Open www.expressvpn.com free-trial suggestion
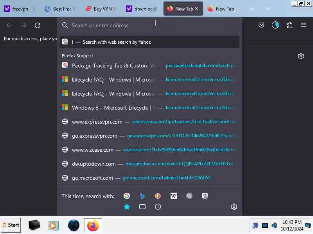 point(149,122)
